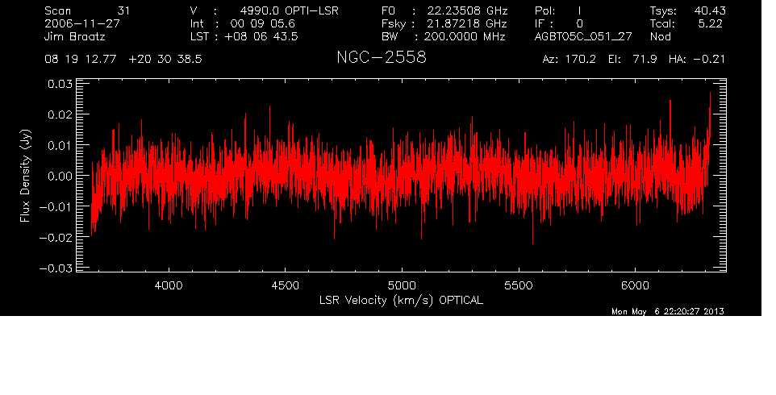Click the source title NGC-2558
Screen dimensions: 776x395
(381, 57)
